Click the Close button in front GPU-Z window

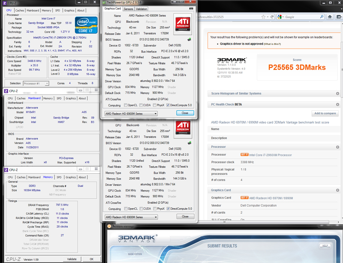(x=185, y=113)
